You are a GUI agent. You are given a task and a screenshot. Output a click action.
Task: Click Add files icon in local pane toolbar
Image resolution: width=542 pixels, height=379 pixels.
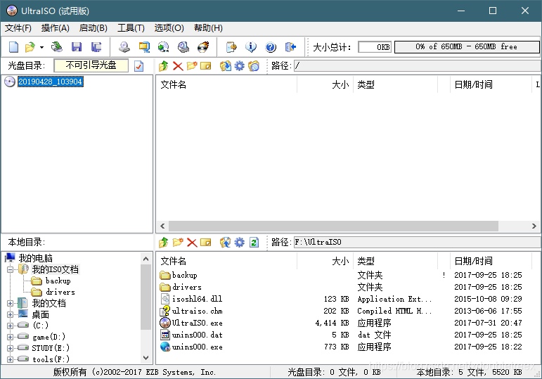pos(226,242)
